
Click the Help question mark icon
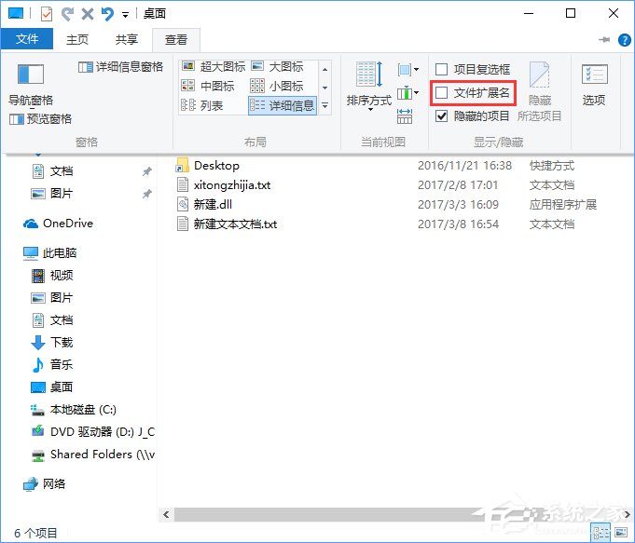624,40
